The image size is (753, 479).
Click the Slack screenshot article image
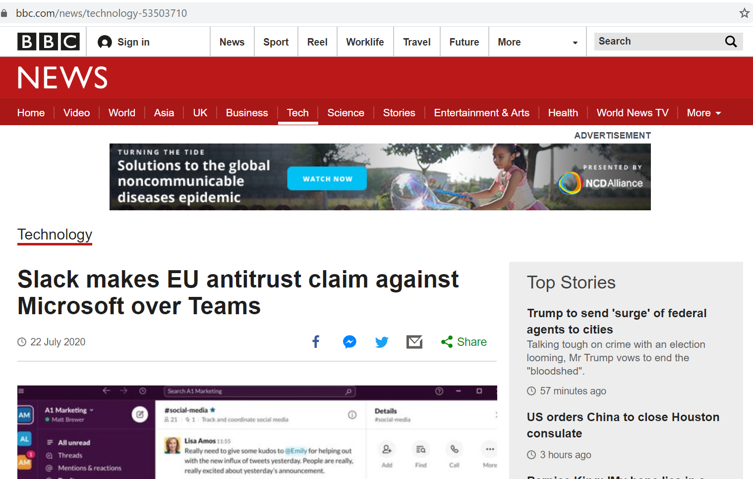tap(257, 432)
